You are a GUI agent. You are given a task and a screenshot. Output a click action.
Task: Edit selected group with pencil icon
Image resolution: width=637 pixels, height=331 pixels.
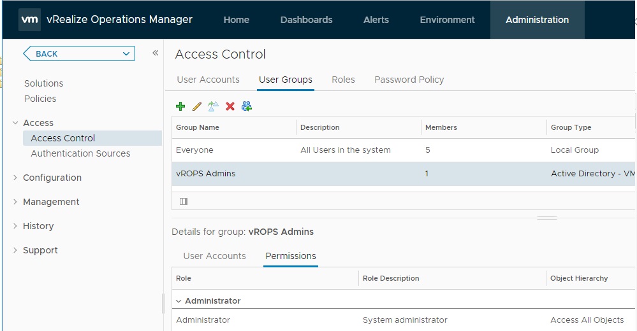pyautogui.click(x=197, y=106)
